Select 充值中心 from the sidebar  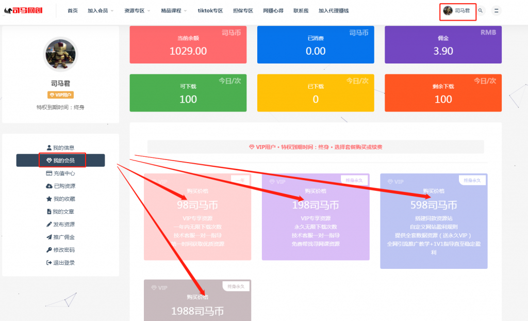(x=60, y=173)
